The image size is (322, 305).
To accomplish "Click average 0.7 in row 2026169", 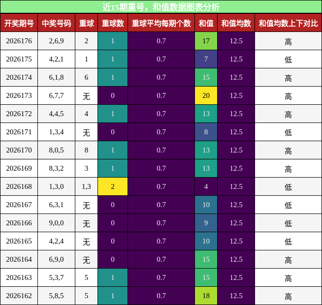I will pyautogui.click(x=161, y=168).
